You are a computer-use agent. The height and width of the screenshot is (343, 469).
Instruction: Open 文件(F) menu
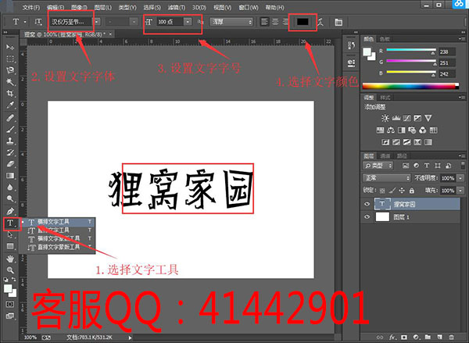(x=30, y=8)
